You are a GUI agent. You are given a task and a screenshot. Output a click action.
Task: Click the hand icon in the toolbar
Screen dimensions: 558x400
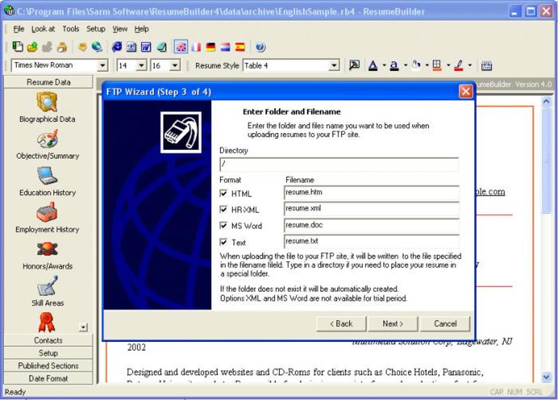tap(82, 47)
